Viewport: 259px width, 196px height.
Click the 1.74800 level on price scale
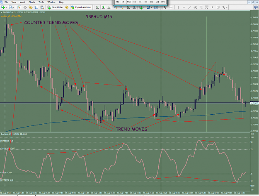[254, 17]
